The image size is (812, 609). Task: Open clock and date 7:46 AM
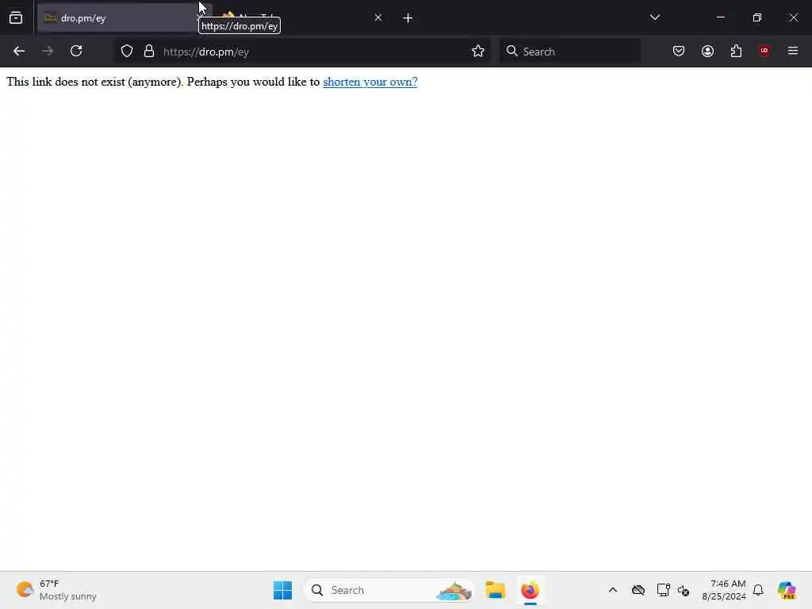point(724,590)
